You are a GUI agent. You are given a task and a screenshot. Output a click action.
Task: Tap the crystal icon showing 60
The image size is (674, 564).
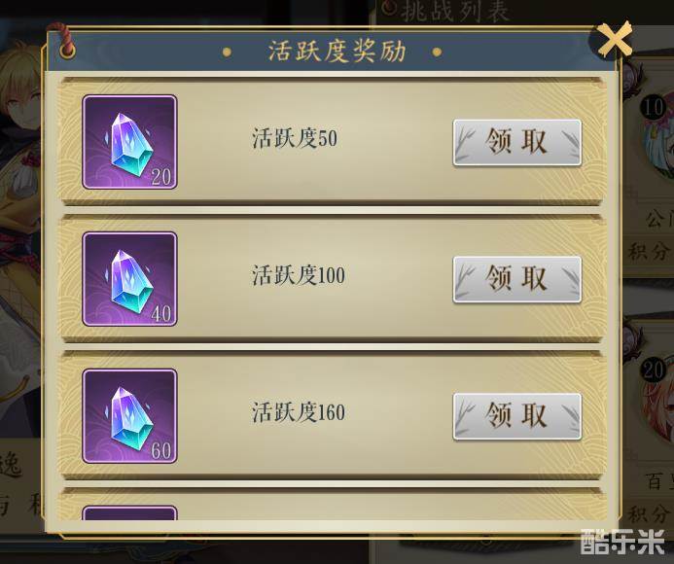[129, 415]
